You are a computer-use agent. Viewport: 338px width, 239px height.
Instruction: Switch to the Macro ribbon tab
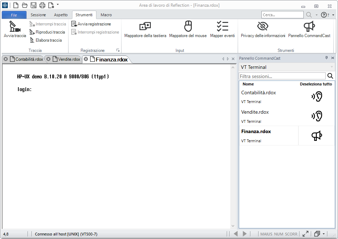tap(106, 15)
